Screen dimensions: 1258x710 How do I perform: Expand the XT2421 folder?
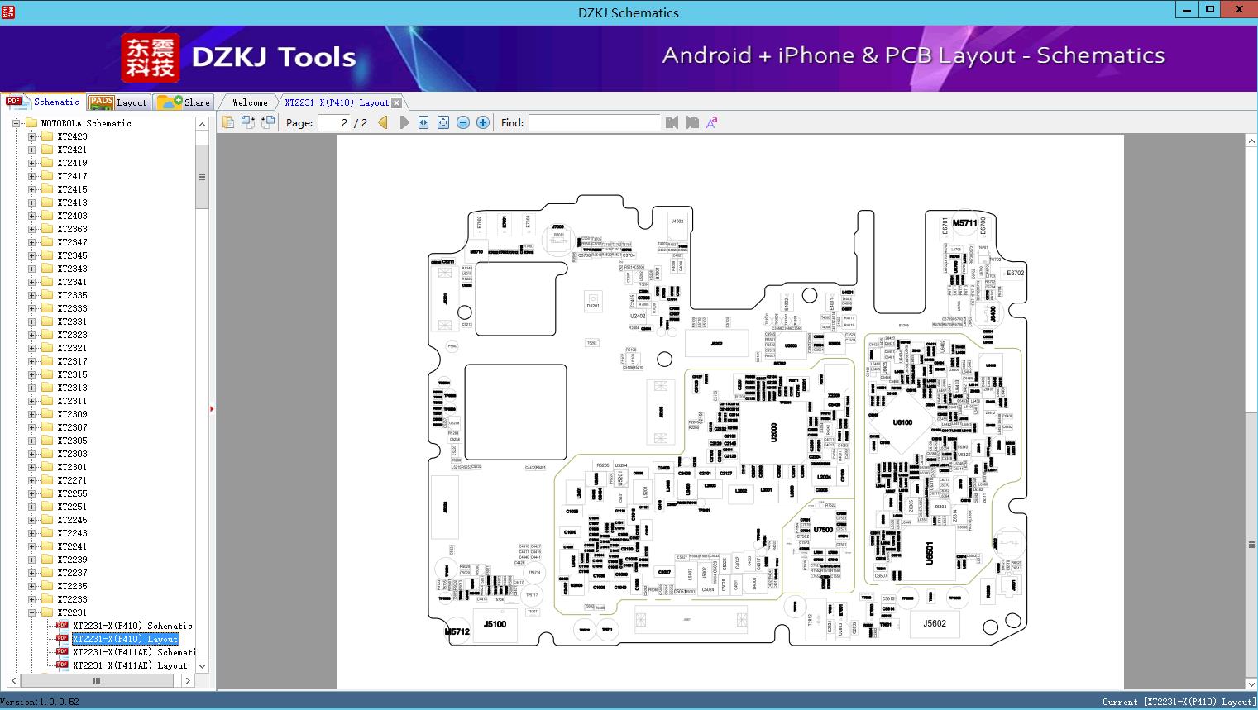tap(31, 150)
